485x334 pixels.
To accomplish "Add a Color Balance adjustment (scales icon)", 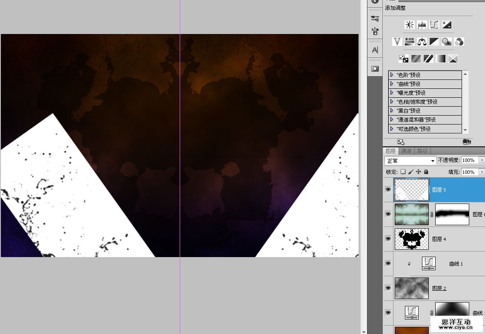I will 422,42.
